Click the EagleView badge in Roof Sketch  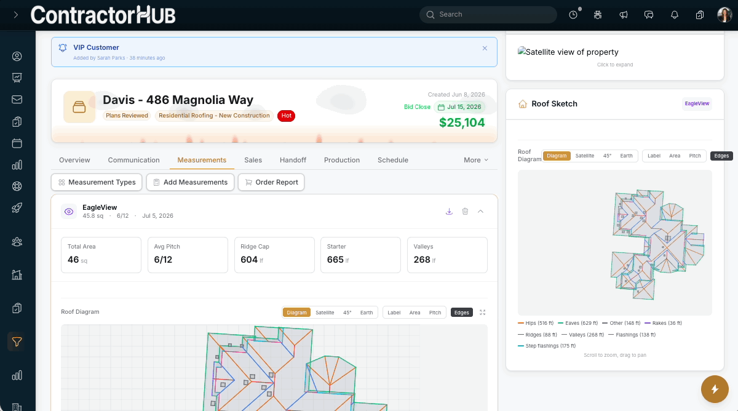coord(697,103)
